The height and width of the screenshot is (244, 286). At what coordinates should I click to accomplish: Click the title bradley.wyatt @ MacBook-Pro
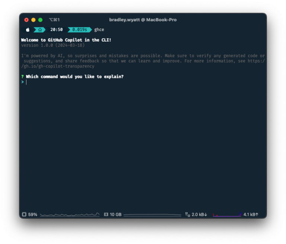coord(143,20)
